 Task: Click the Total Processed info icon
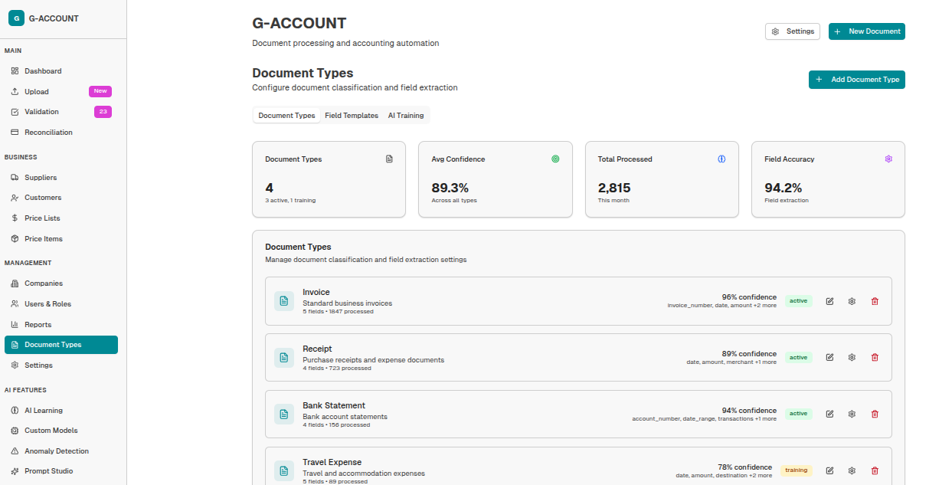[721, 159]
